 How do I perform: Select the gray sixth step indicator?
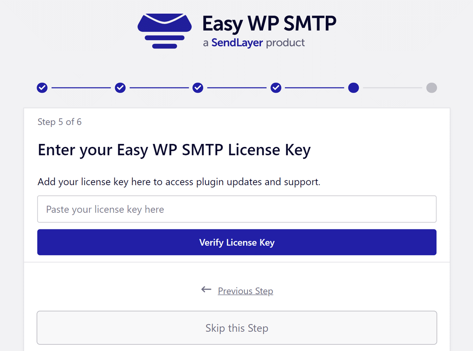(x=431, y=88)
